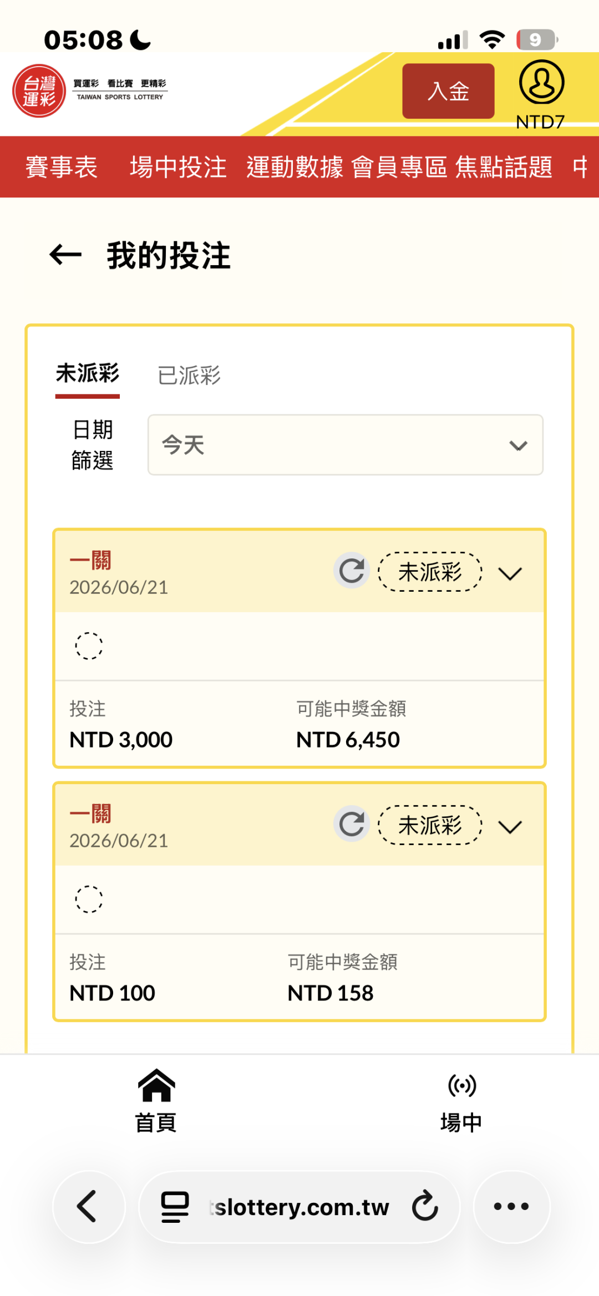The width and height of the screenshot is (599, 1296).
Task: Reload the page from the address bar
Action: (425, 1206)
